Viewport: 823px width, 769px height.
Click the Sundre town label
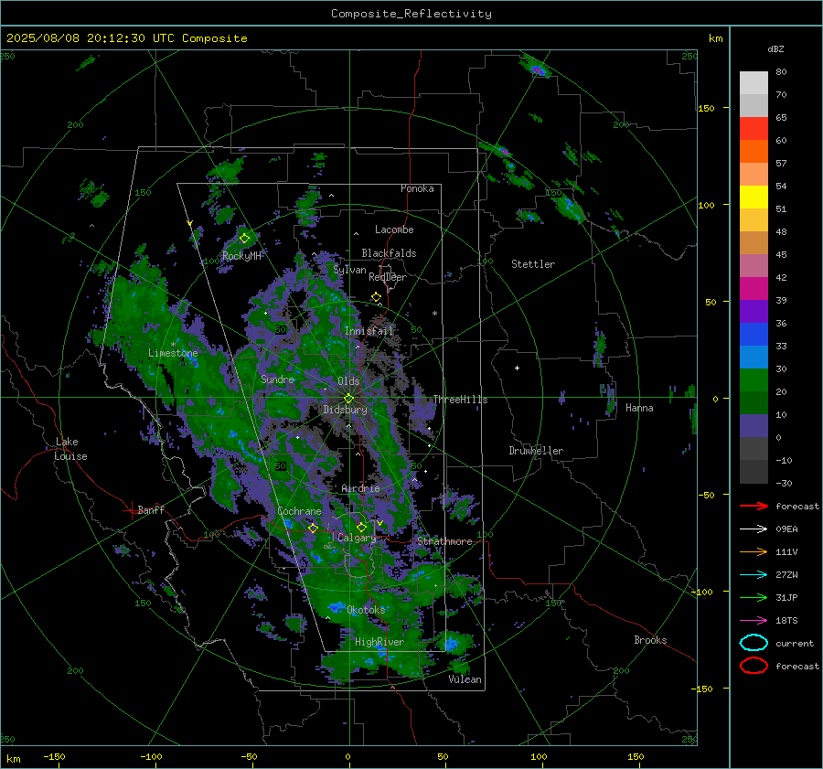pyautogui.click(x=278, y=379)
